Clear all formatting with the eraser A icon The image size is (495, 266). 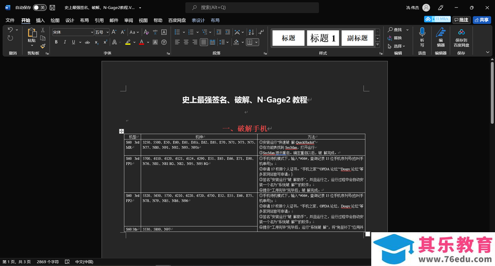146,32
